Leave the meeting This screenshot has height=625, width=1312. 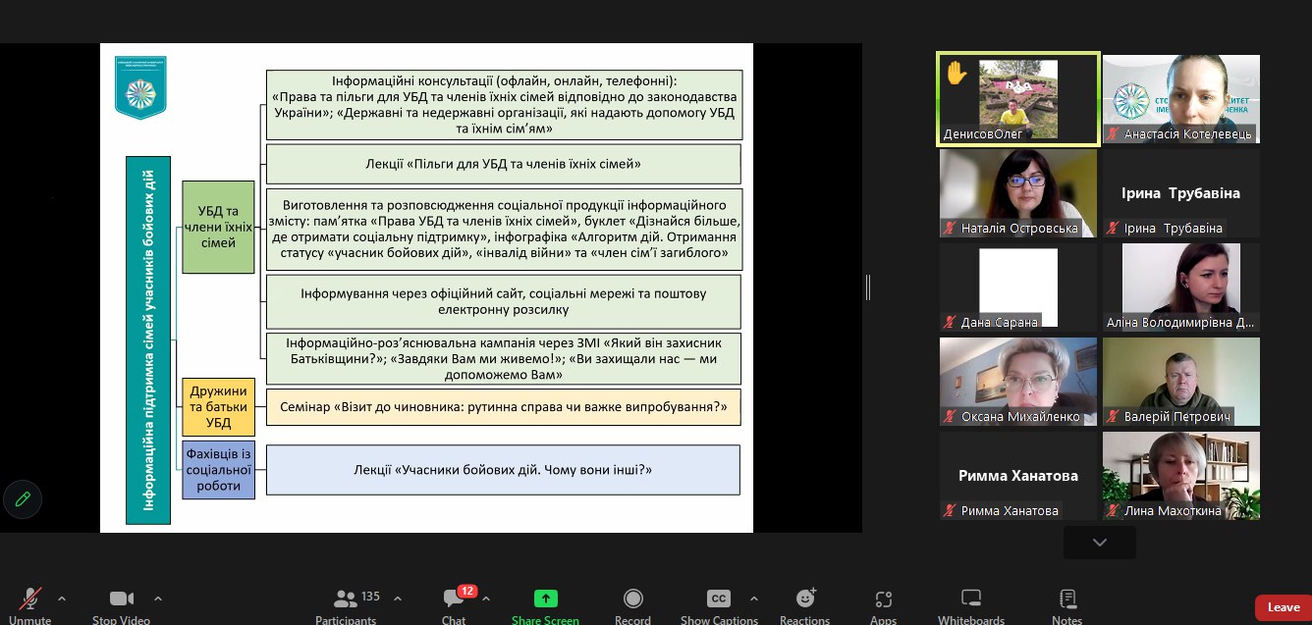point(1283,607)
